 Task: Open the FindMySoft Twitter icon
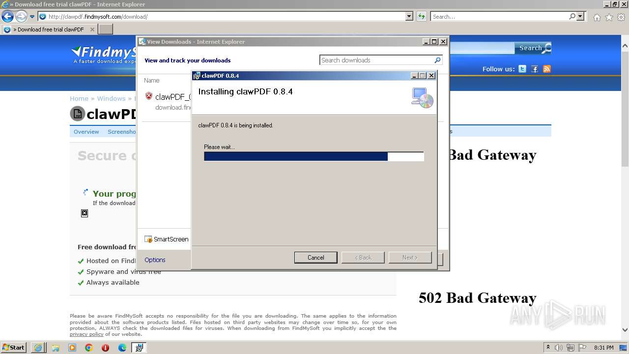point(522,69)
